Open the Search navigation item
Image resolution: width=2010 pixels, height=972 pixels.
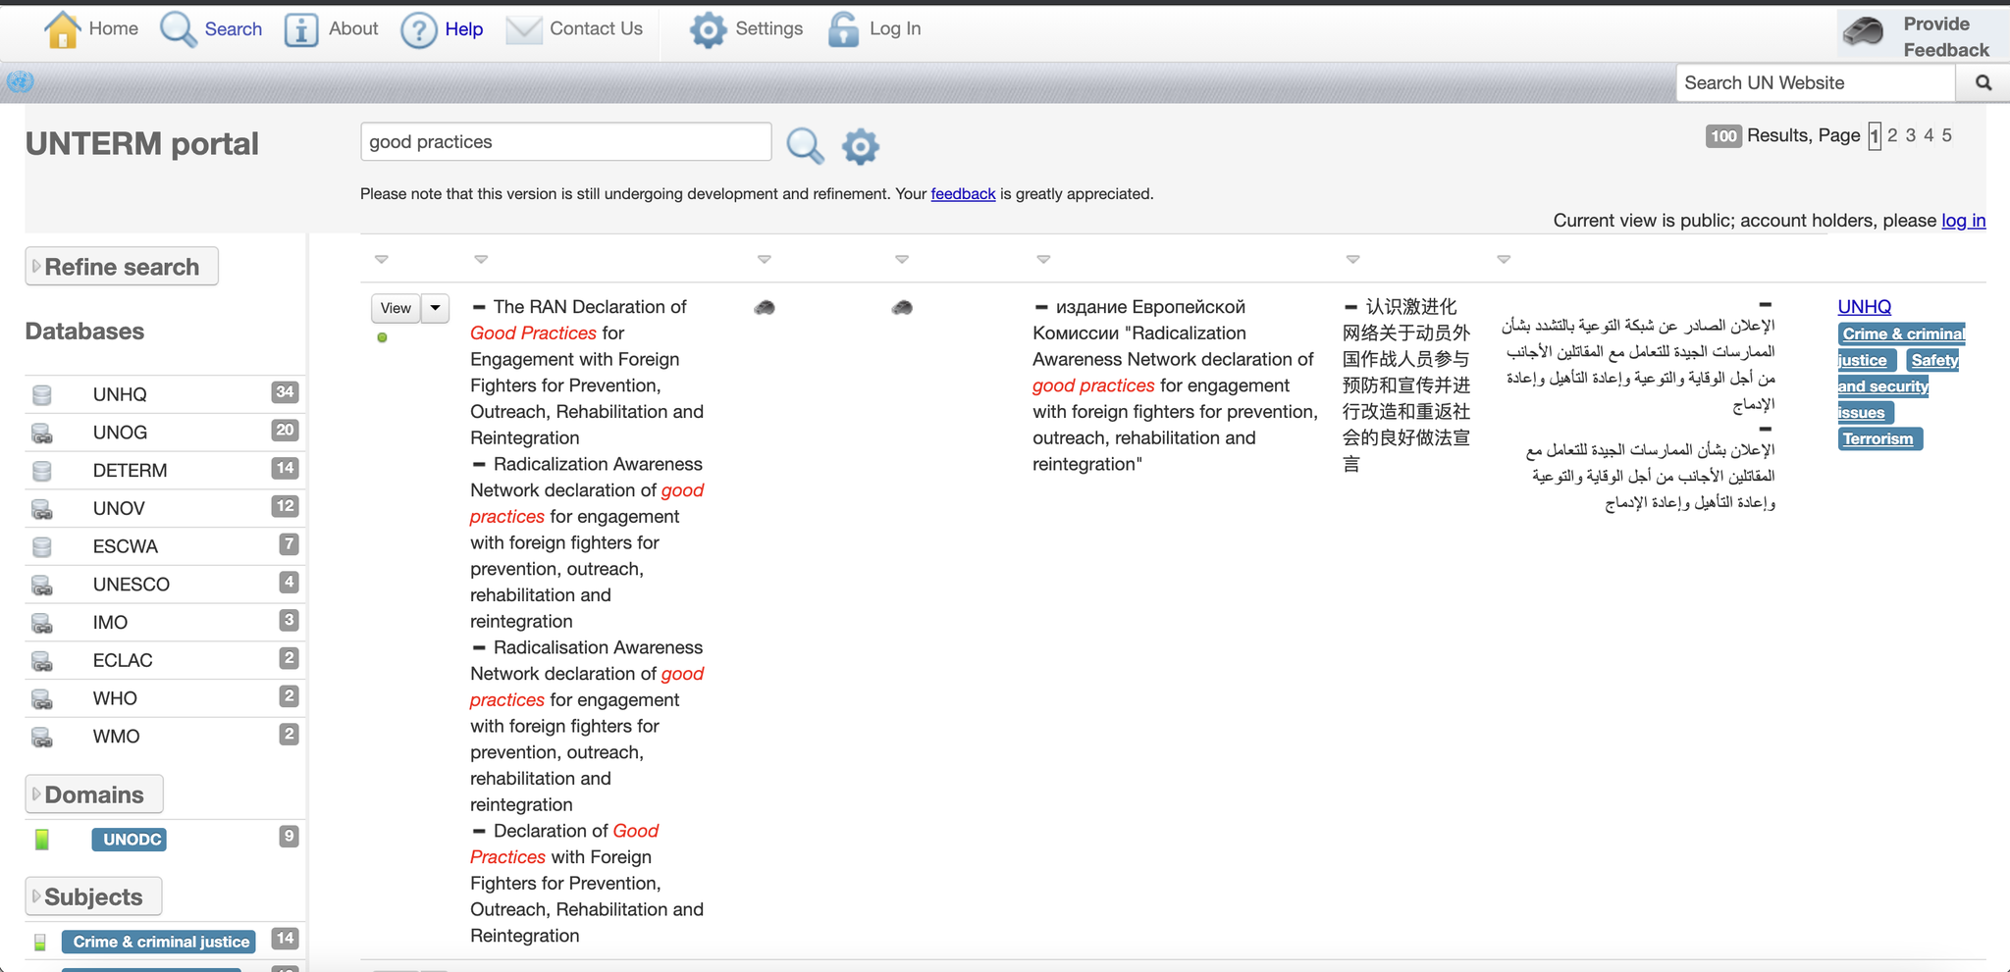coord(234,28)
